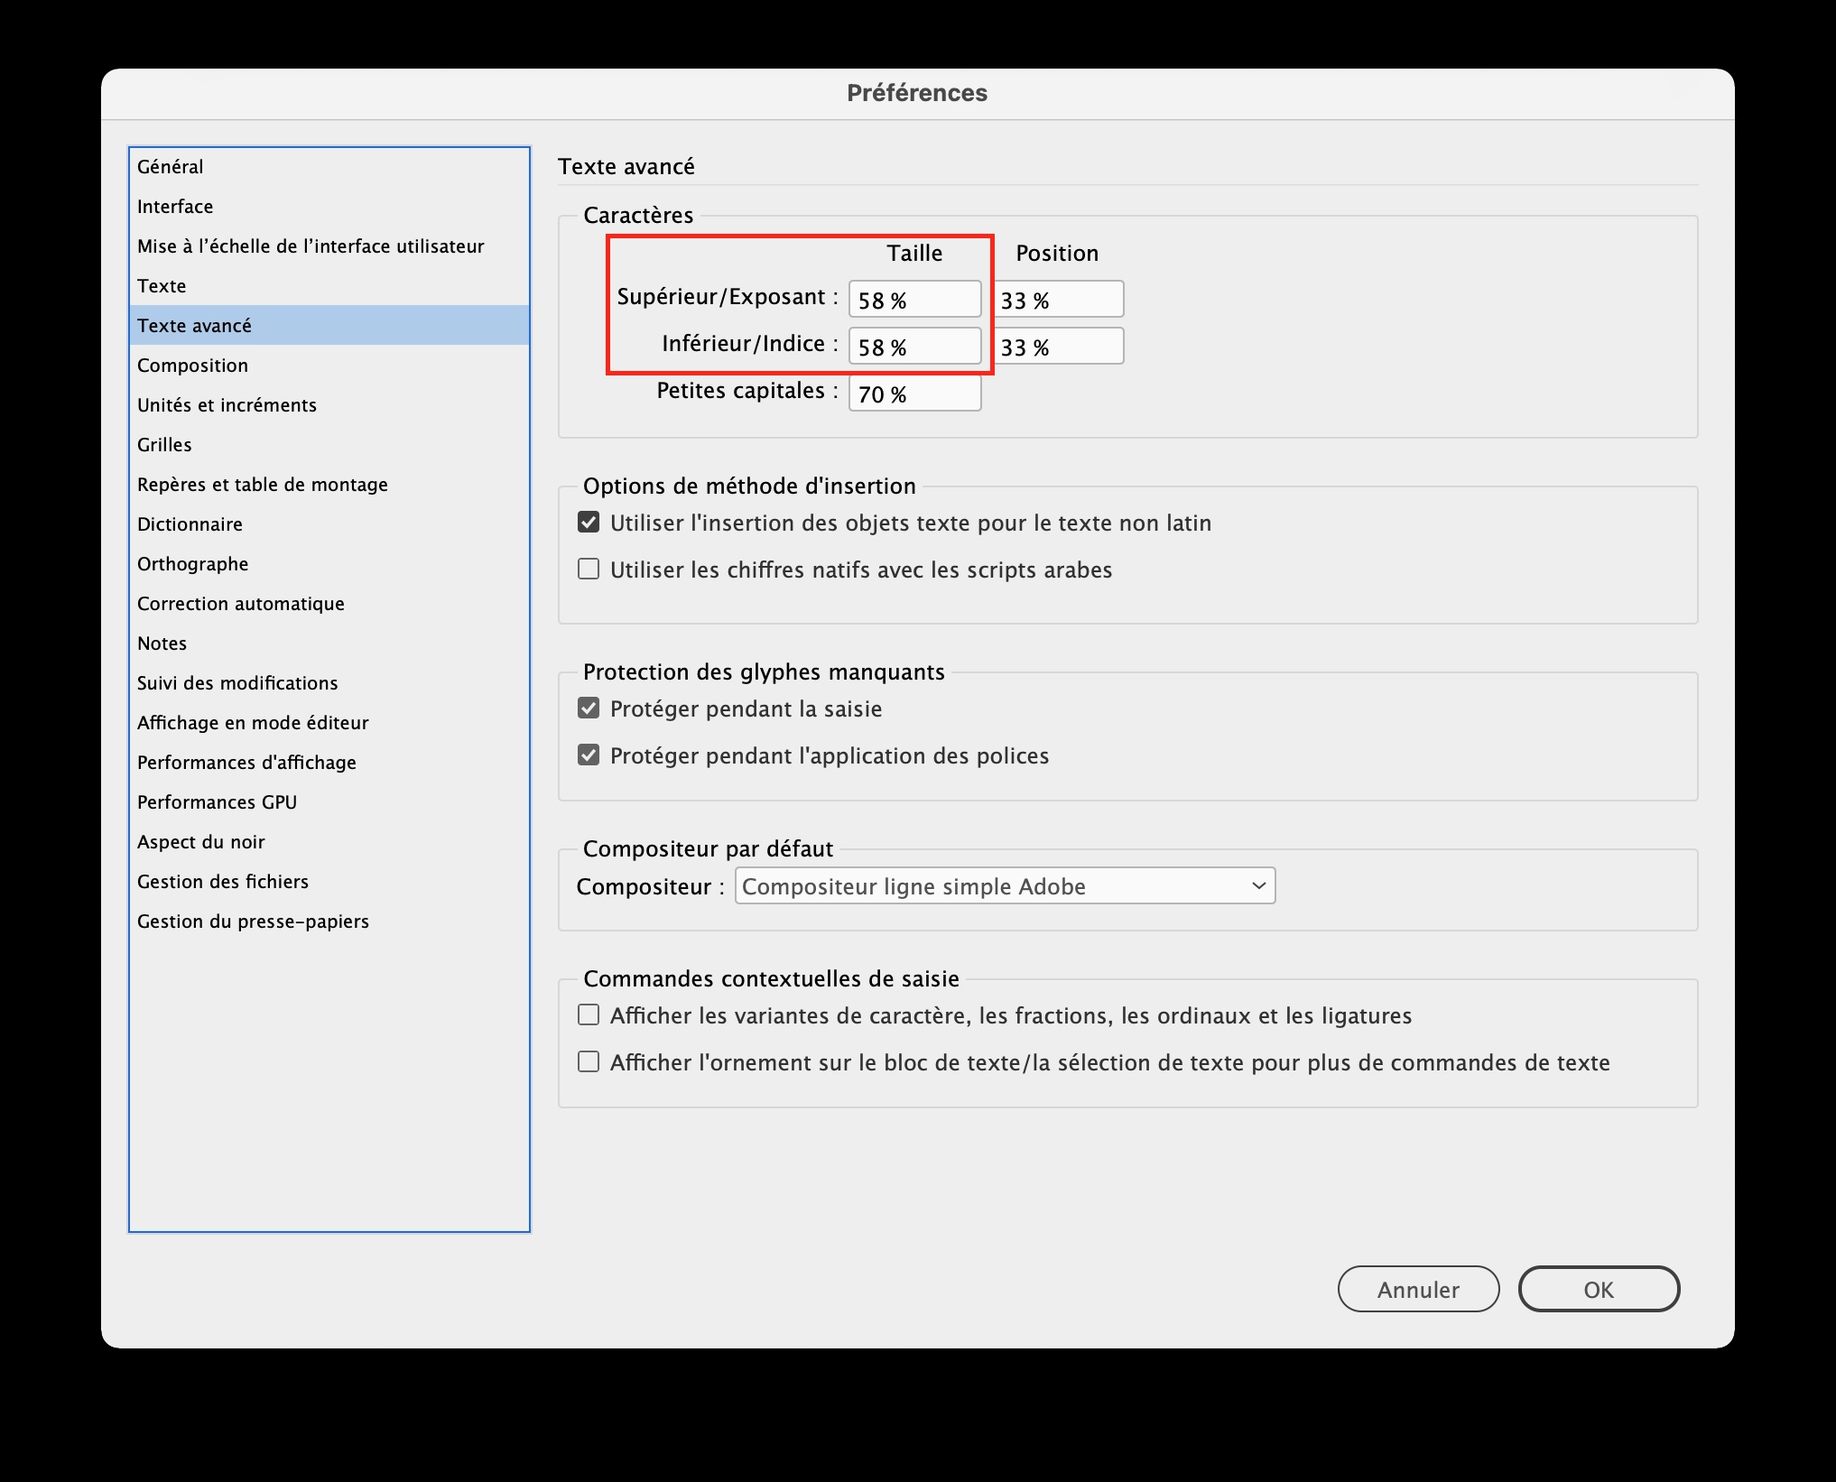Click the OK button
This screenshot has width=1836, height=1482.
pos(1599,1289)
